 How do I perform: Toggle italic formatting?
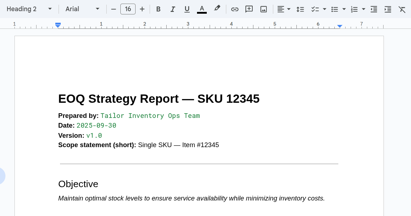(173, 9)
